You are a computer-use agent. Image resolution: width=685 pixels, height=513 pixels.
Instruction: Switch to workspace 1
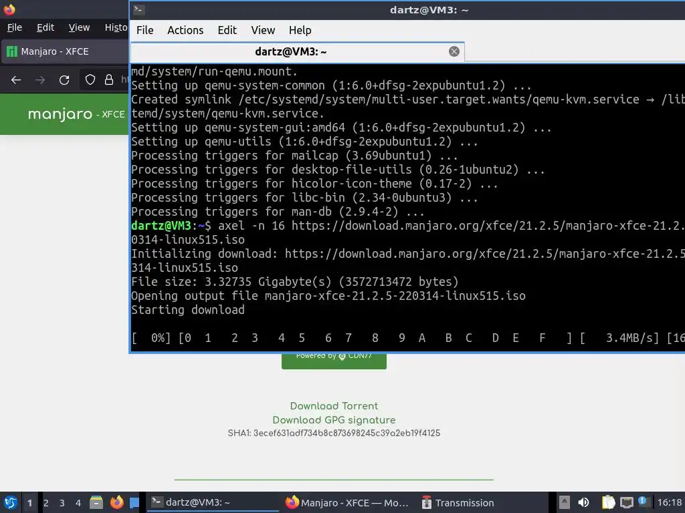click(29, 503)
